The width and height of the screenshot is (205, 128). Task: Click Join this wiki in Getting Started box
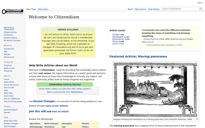(69, 89)
